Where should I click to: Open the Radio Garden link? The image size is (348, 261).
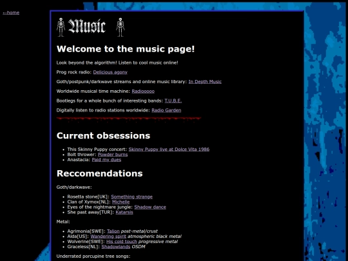166,110
